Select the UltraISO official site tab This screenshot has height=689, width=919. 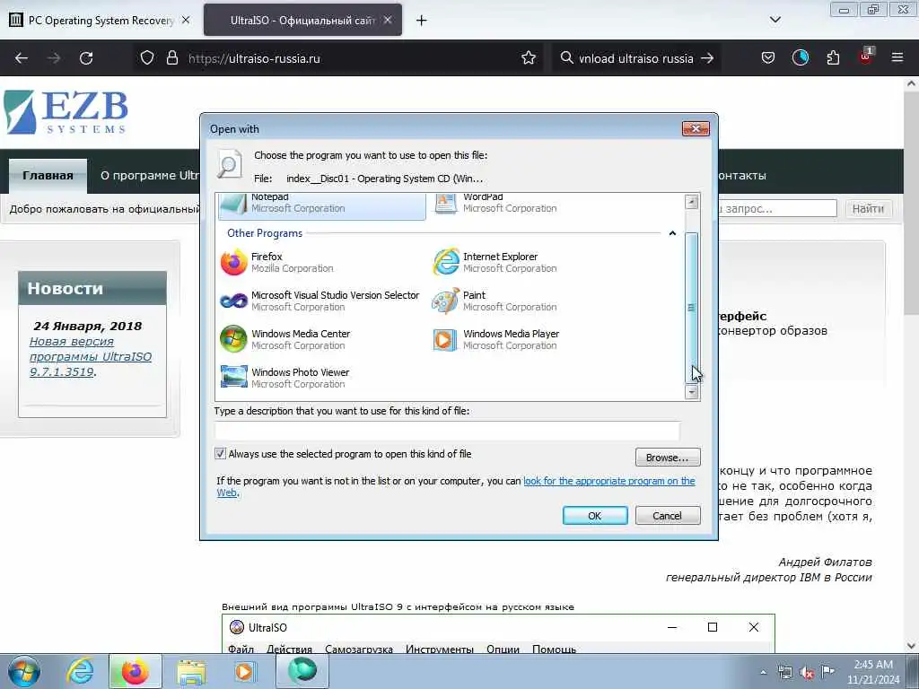[x=302, y=20]
